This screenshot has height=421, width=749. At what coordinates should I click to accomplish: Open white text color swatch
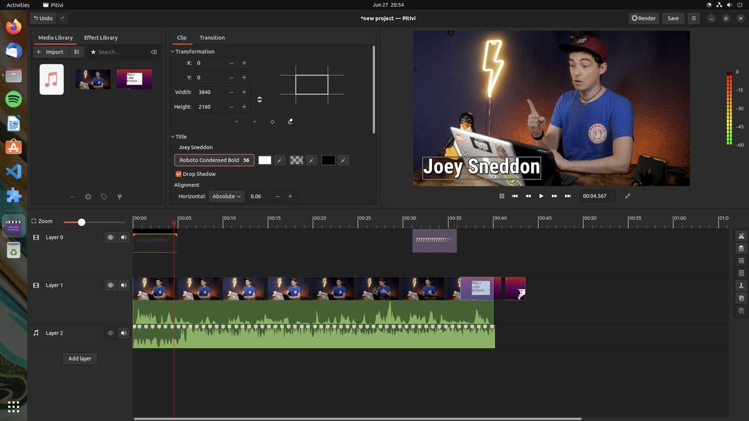click(265, 160)
